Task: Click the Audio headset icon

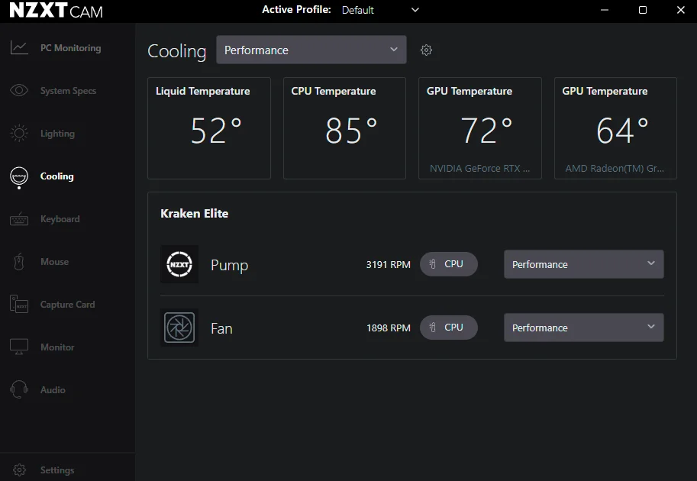Action: click(x=19, y=390)
